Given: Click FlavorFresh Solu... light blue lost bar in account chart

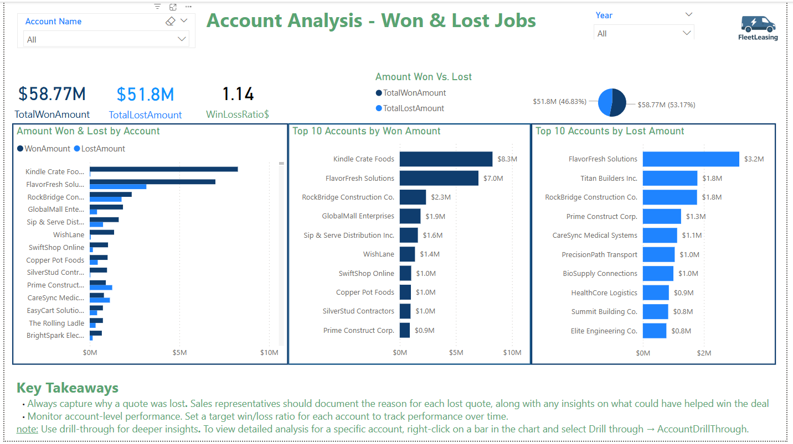Looking at the screenshot, I should (x=118, y=186).
